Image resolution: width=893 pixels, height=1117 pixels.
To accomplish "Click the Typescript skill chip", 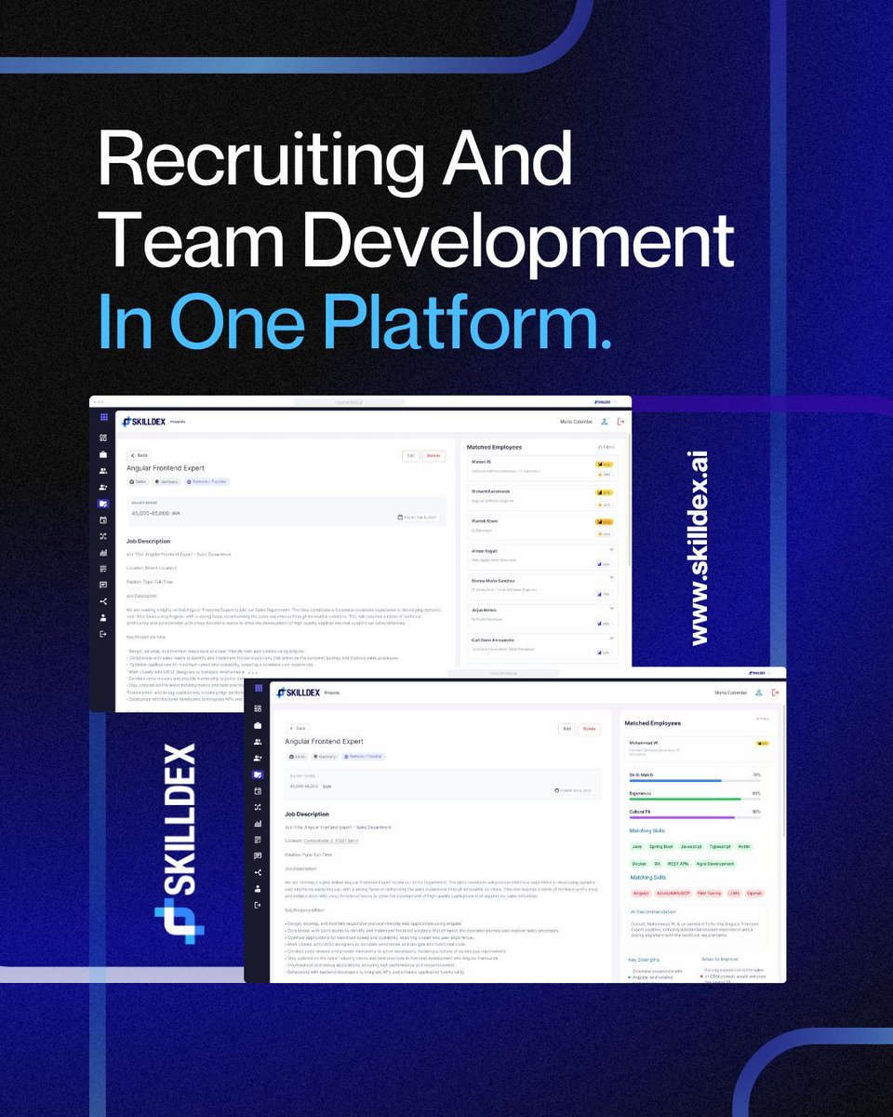I will click(720, 847).
